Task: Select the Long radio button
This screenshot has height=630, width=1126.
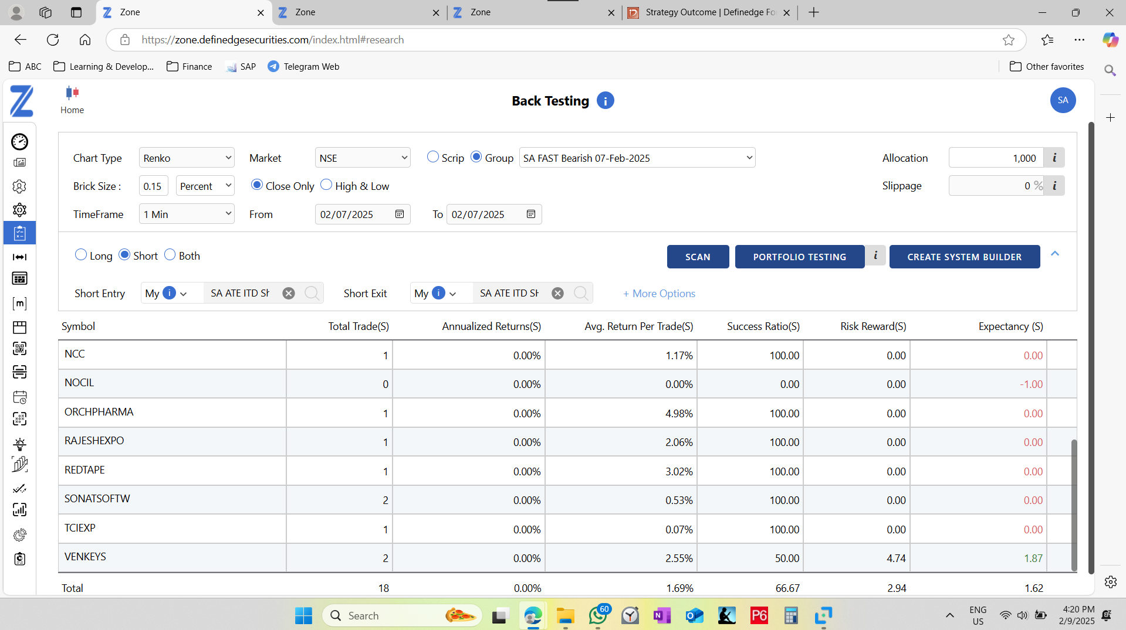Action: pos(81,255)
